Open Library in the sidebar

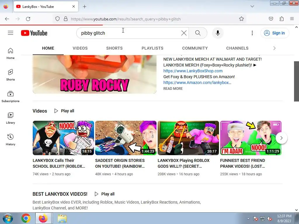(x=11, y=118)
